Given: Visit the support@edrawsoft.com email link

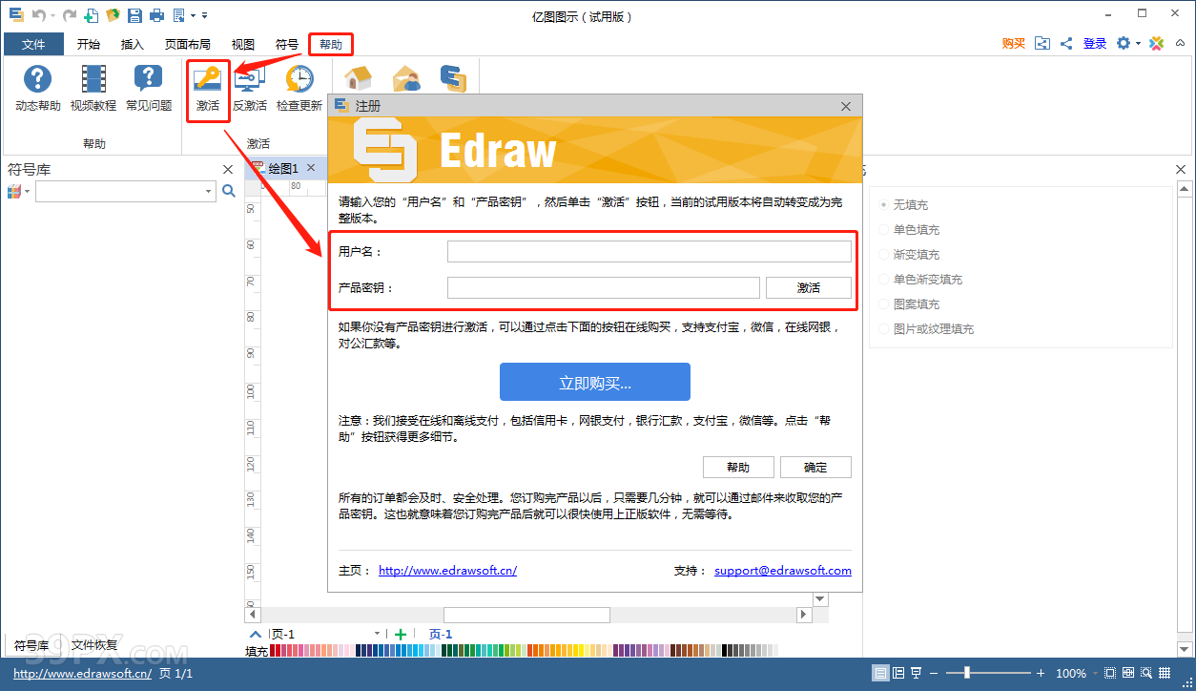Looking at the screenshot, I should coord(782,570).
